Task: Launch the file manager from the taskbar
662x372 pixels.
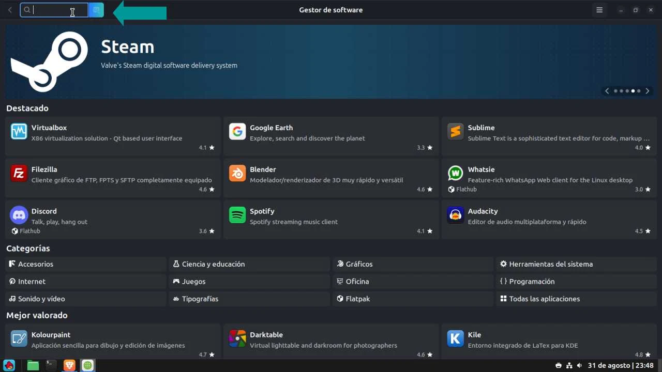Action: coord(33,365)
